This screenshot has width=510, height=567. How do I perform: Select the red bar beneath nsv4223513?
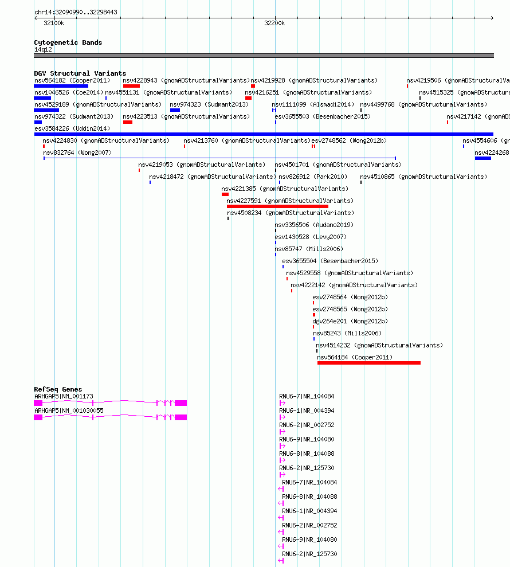coord(128,122)
